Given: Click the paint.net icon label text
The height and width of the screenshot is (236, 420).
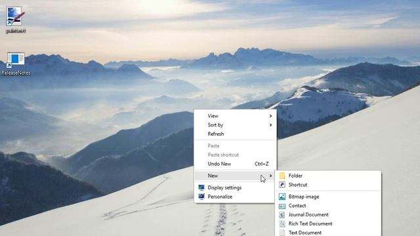Looking at the screenshot, I should coord(16,31).
